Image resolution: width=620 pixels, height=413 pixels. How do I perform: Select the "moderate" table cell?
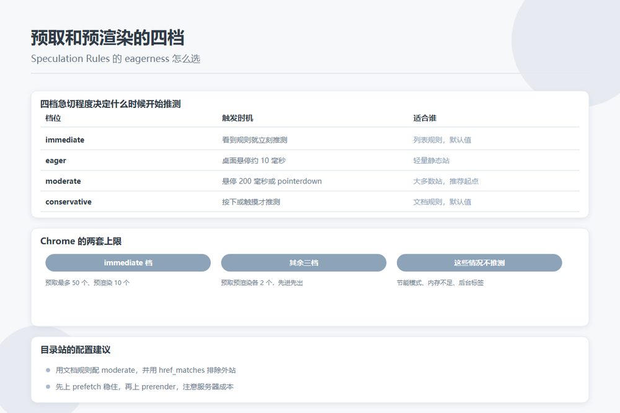coord(63,181)
